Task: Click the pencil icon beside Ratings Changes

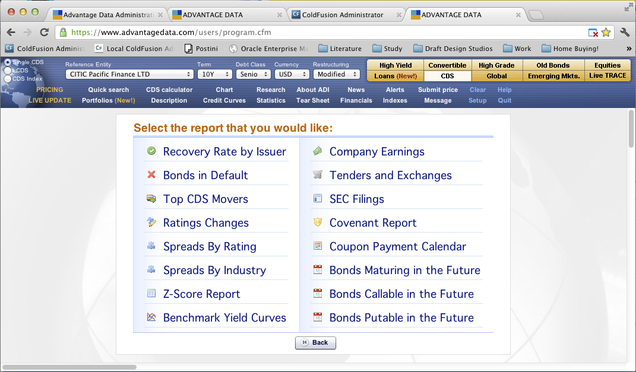Action: pyautogui.click(x=151, y=222)
